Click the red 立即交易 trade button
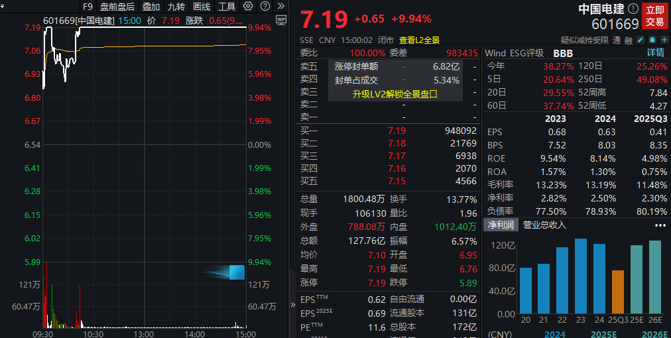671x338 pixels. click(654, 17)
